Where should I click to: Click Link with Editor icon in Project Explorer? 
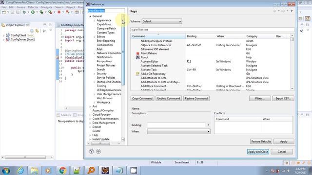pos(37,31)
